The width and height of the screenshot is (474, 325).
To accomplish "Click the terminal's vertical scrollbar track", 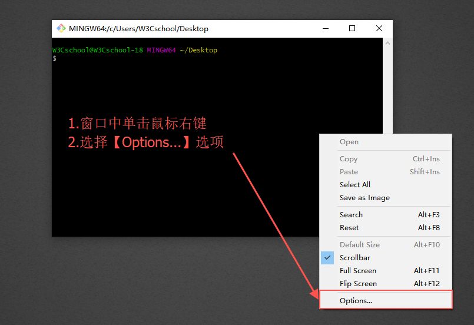I will click(388, 88).
